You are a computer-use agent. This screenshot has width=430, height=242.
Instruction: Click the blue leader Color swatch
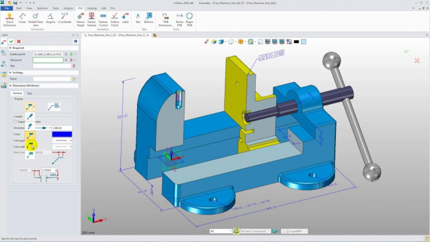62,134
